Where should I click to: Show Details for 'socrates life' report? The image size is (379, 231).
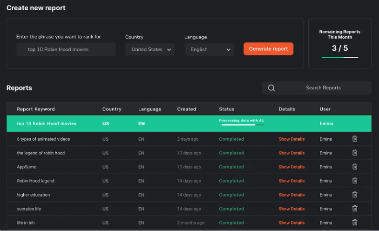291,209
